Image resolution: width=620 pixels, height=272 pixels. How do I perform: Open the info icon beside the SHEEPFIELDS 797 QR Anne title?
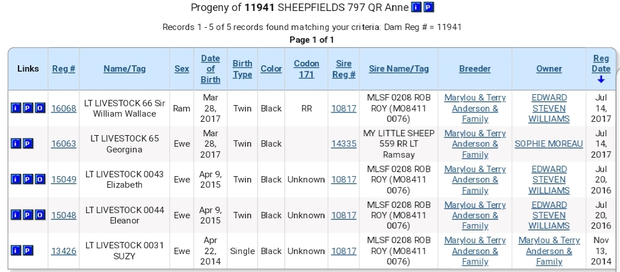[417, 7]
